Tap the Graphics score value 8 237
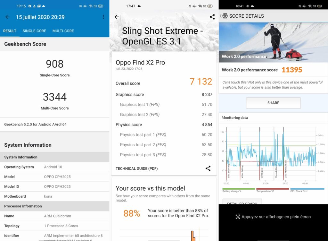This screenshot has height=241, width=328. (x=207, y=95)
